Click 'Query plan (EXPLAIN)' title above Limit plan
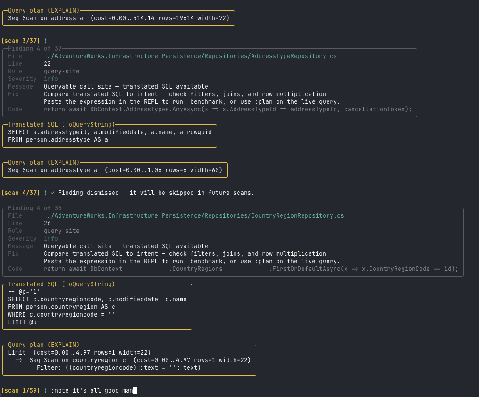 pyautogui.click(x=44, y=345)
